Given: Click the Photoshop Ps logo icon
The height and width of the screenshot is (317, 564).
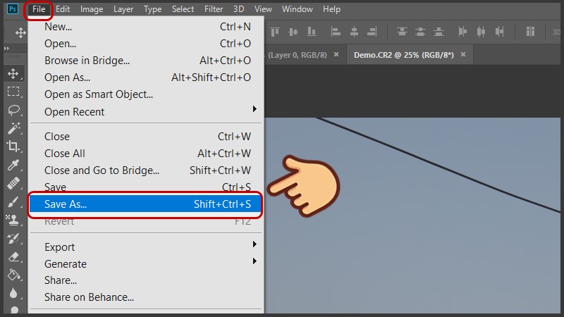Looking at the screenshot, I should (x=13, y=9).
